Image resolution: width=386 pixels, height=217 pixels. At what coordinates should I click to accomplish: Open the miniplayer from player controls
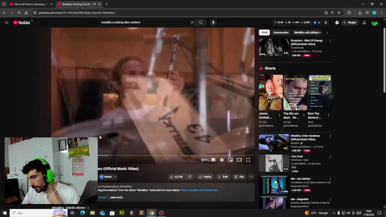[230, 160]
